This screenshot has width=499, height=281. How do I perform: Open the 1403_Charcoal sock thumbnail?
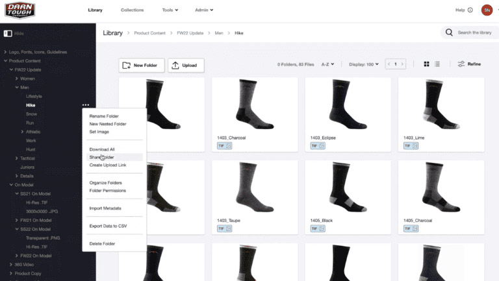pos(255,105)
